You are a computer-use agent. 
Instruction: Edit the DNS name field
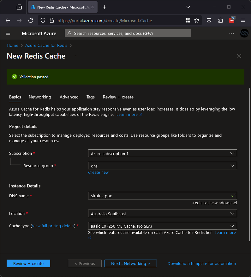click(x=162, y=196)
